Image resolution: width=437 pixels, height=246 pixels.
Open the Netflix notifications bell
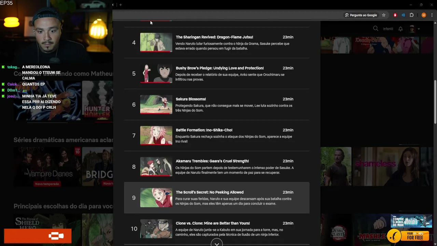point(401,29)
